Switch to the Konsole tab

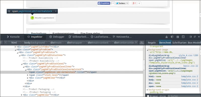pos(13,37)
